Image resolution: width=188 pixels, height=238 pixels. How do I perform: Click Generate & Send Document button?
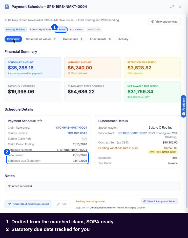[28, 204]
